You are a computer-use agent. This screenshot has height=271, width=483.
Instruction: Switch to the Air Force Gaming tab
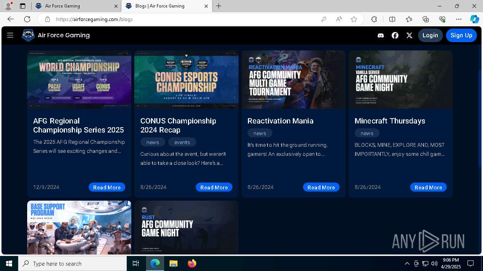(x=77, y=6)
